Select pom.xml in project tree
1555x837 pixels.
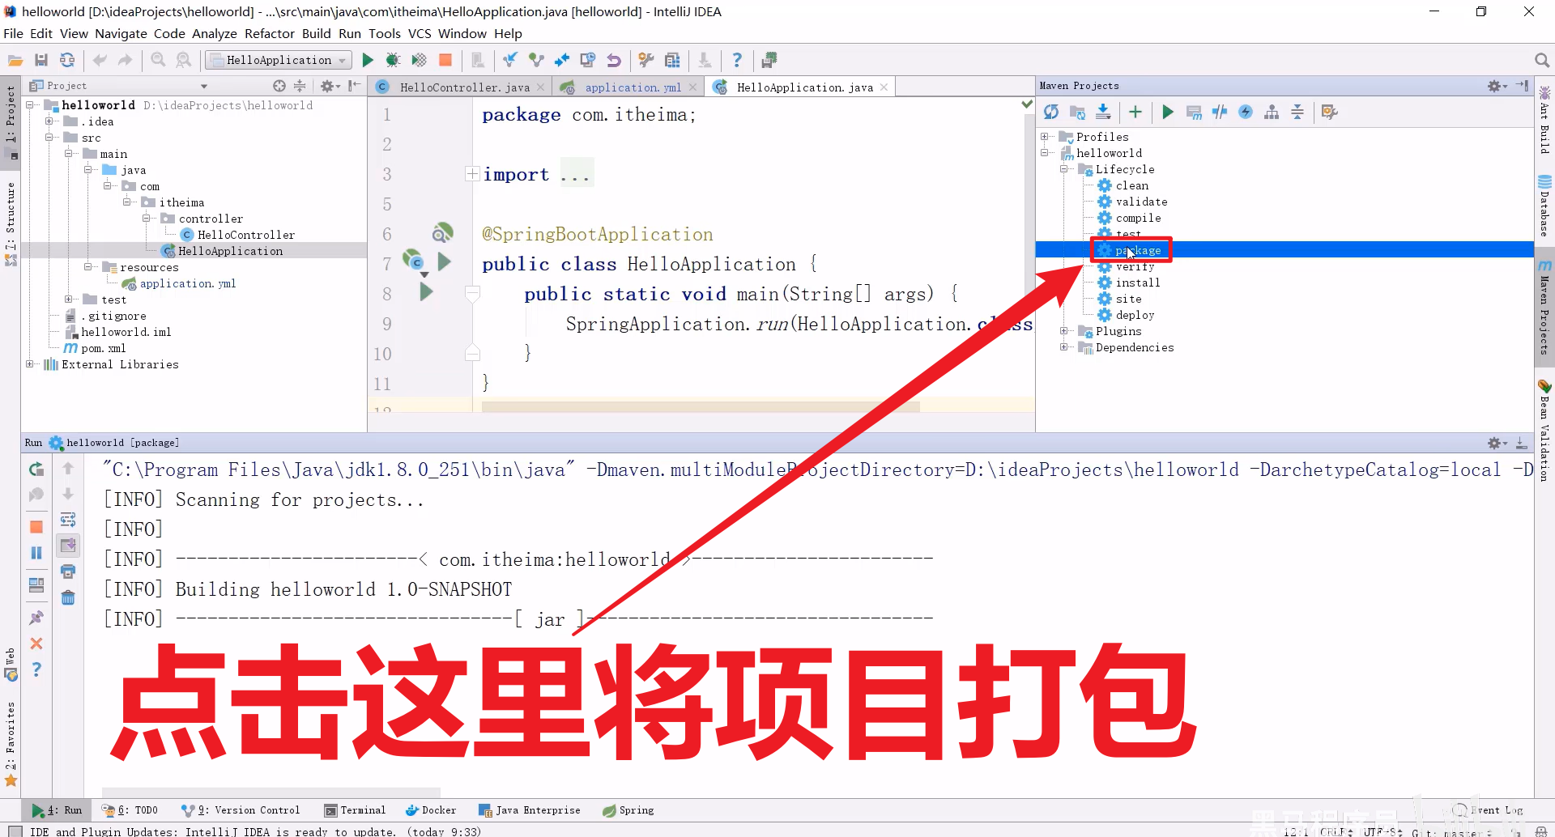tap(103, 348)
